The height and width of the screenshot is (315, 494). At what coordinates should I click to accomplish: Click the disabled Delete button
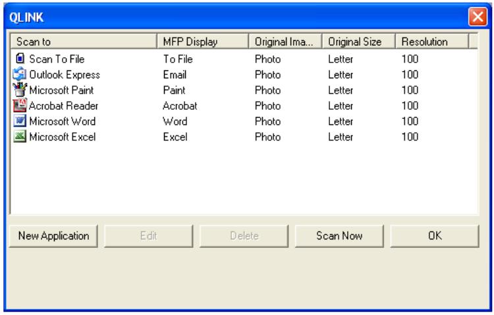(x=244, y=235)
